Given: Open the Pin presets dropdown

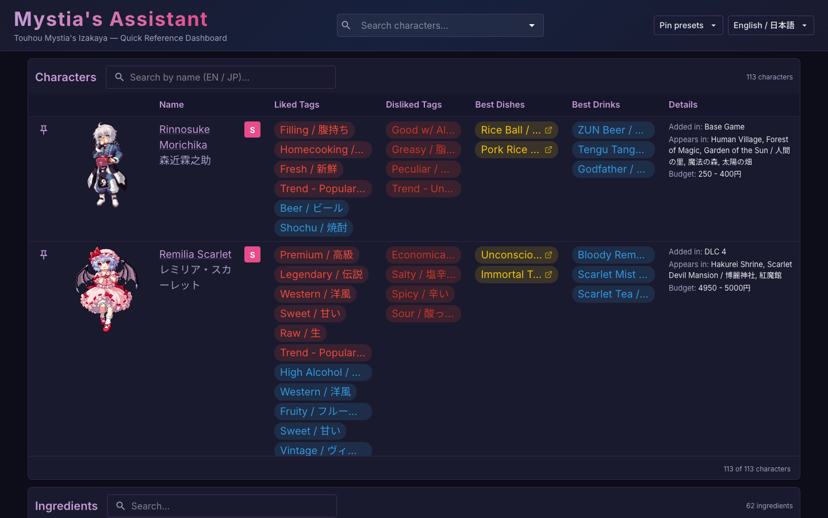Looking at the screenshot, I should [x=688, y=25].
